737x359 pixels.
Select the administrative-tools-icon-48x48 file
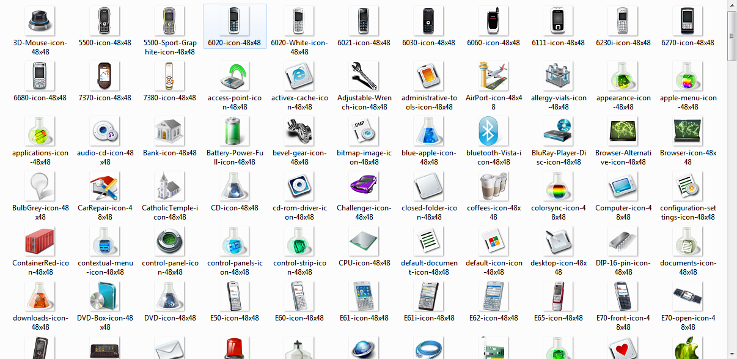click(429, 76)
